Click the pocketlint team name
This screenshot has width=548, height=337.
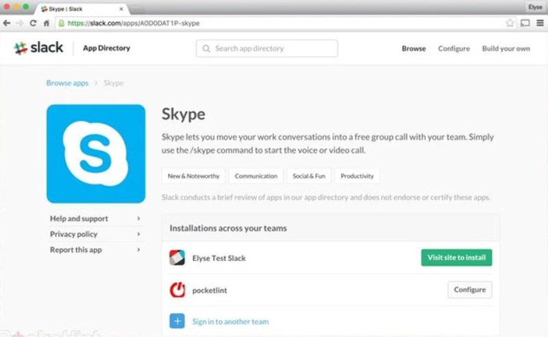click(x=210, y=290)
